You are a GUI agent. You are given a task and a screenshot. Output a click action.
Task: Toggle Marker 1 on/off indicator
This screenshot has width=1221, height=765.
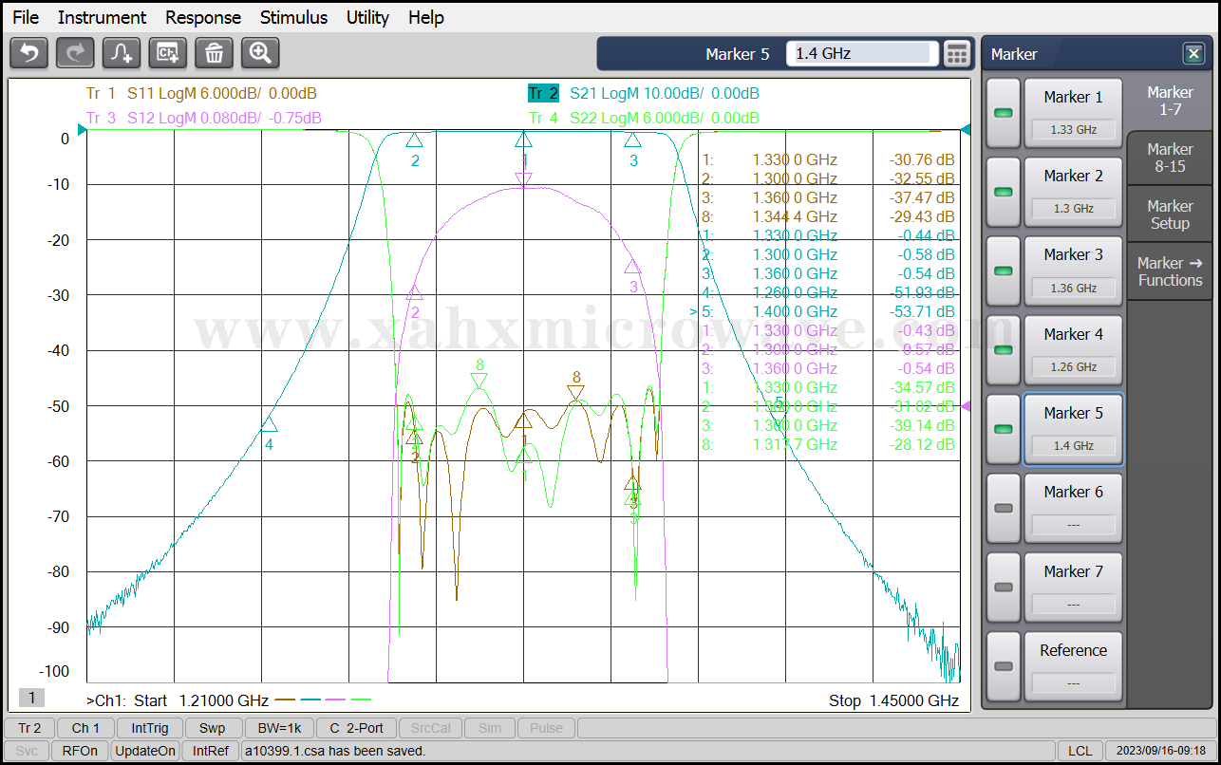pos(1003,113)
